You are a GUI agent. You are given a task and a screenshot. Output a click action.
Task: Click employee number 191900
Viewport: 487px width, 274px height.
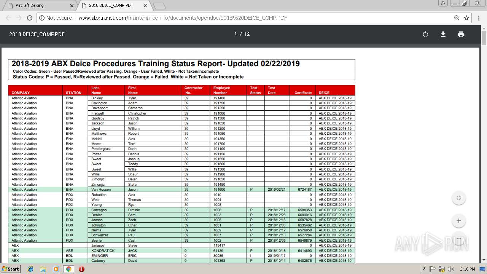219,174
